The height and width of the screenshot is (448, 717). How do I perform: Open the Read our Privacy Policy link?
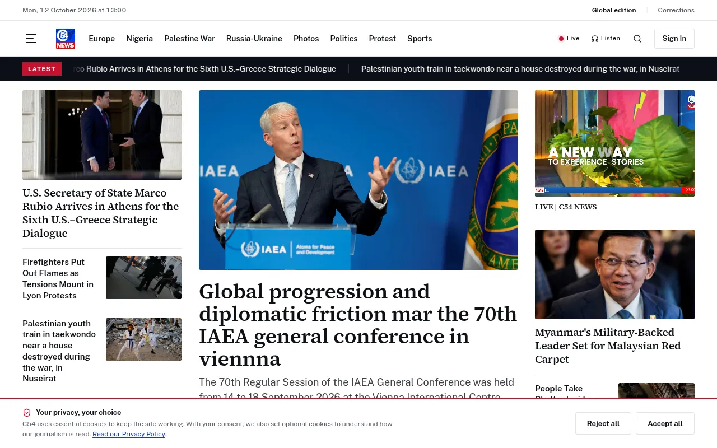129,434
